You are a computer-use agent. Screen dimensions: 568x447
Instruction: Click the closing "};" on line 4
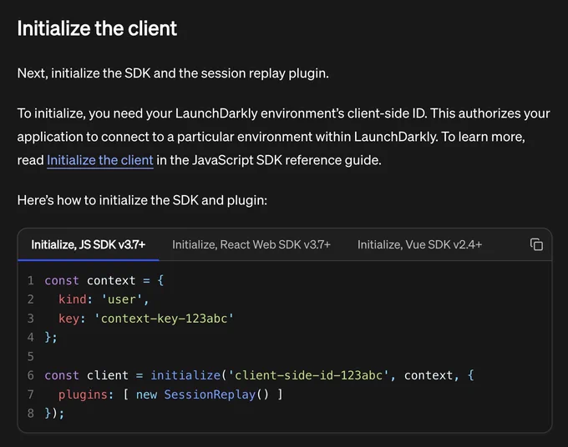point(51,338)
